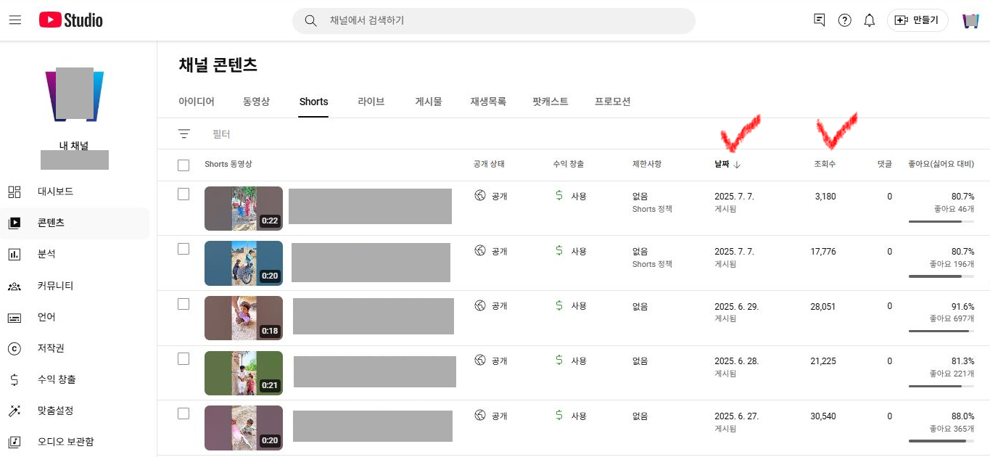
Task: Click the 좋아요(싫어요 대비) column header
Action: 941,165
